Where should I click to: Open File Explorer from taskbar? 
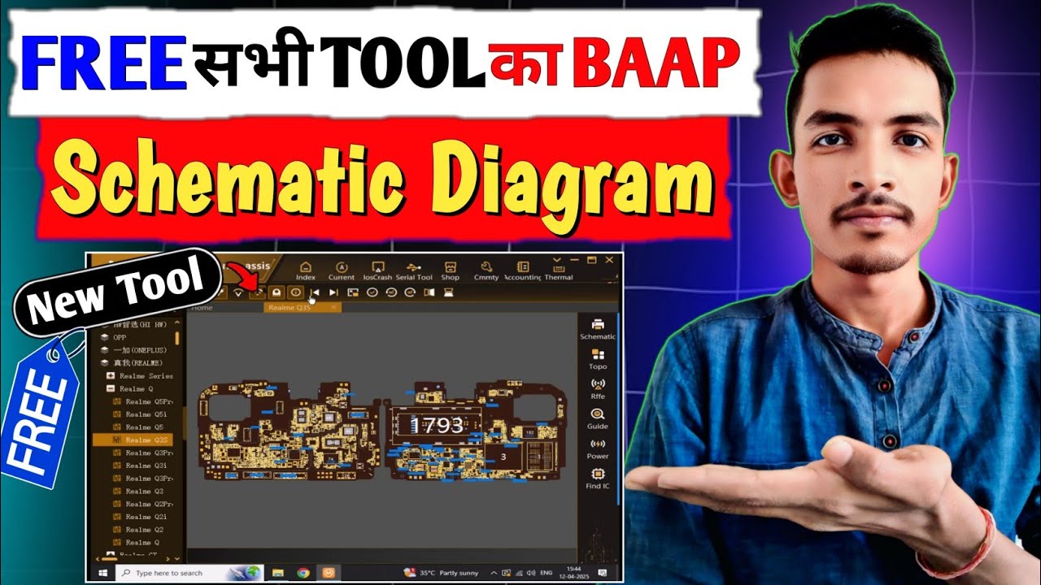tap(278, 573)
